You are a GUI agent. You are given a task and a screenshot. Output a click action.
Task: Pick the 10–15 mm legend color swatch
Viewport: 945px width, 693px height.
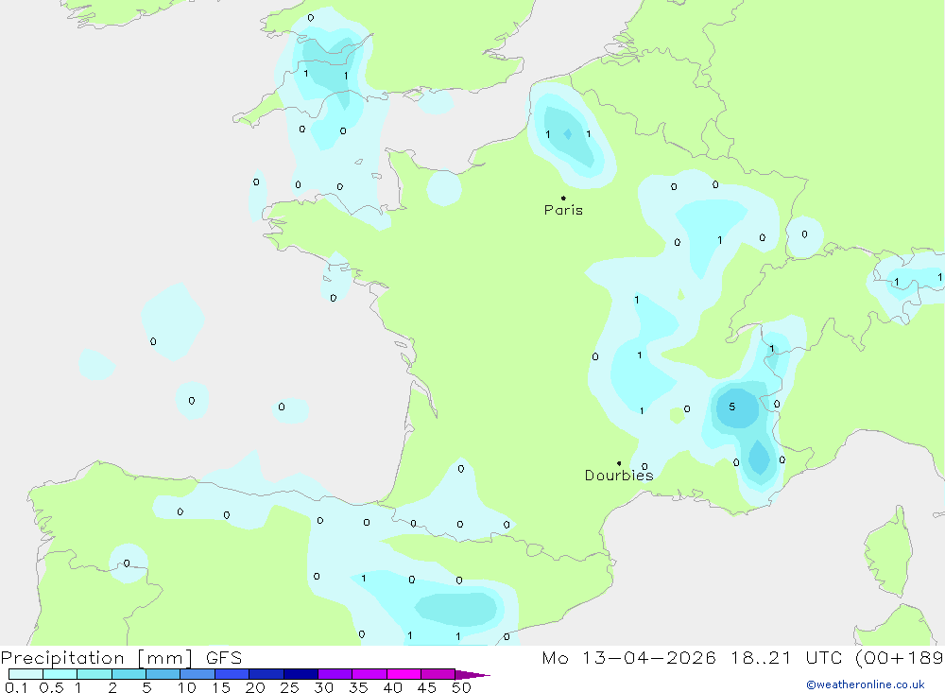click(x=198, y=674)
